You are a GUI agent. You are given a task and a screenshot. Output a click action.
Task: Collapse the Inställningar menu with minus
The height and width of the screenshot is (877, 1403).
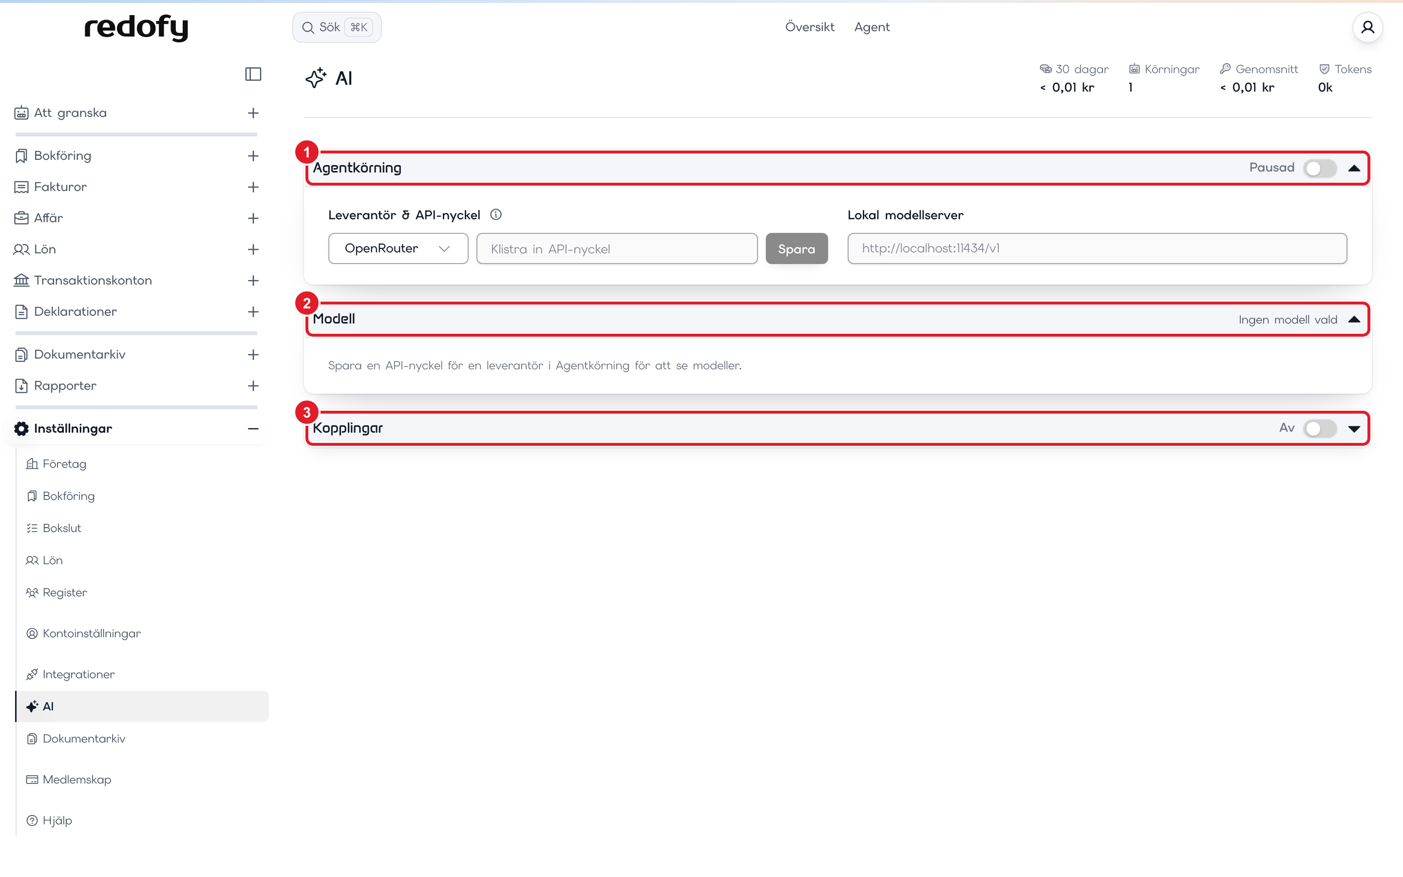tap(253, 429)
